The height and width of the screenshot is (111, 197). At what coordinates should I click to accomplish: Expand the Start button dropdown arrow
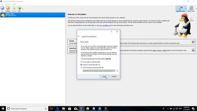(22, 9)
